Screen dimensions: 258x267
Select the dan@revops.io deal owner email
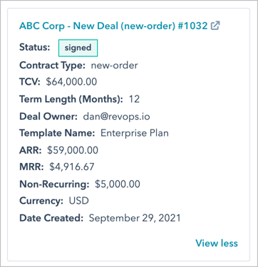(116, 117)
